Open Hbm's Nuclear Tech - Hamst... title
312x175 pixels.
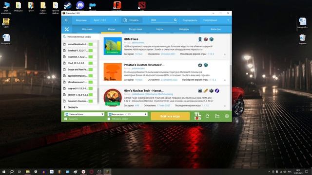(144, 90)
